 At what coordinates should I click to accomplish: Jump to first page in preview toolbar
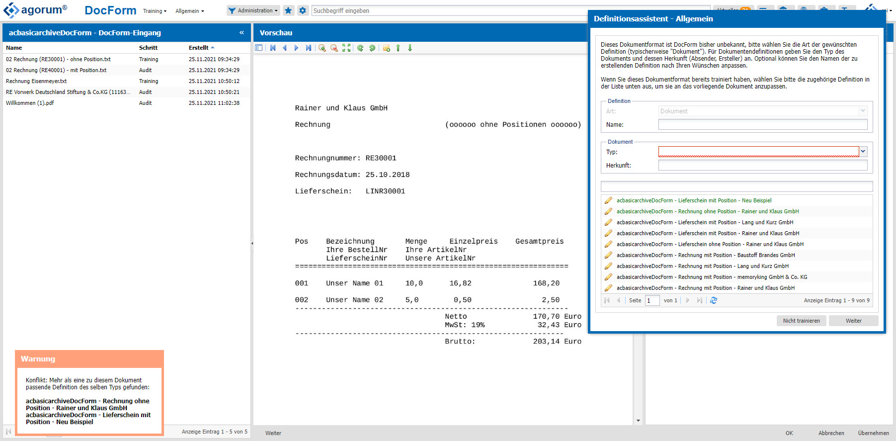coord(273,48)
